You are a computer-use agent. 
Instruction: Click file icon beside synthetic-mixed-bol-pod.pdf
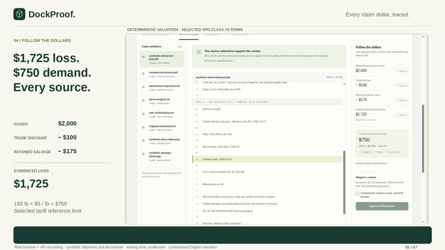(144, 57)
